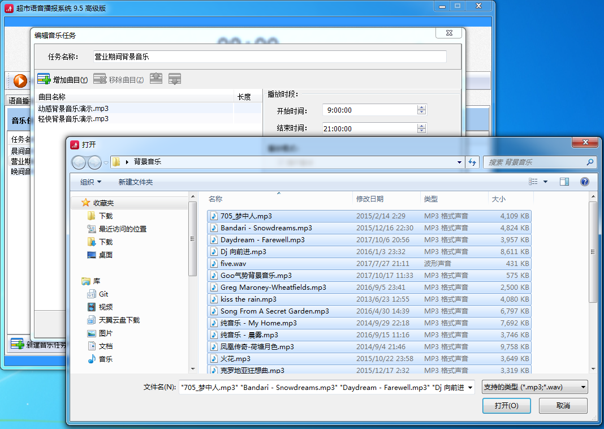Open 天翼云盘下载 in sidebar
604x429 pixels.
point(119,320)
